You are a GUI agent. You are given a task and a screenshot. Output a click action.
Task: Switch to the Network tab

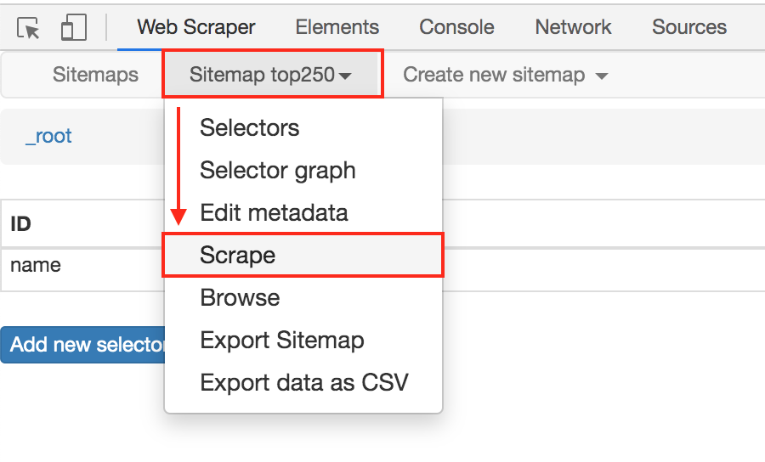(x=573, y=27)
